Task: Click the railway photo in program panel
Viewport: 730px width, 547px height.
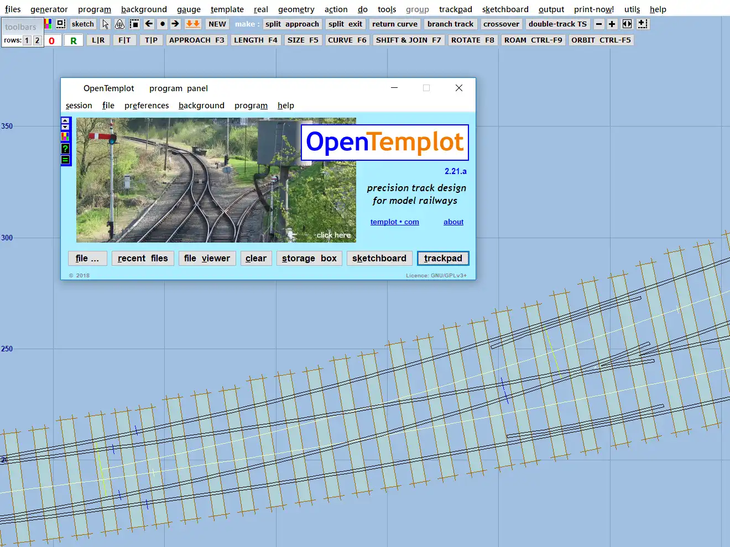Action: point(216,180)
